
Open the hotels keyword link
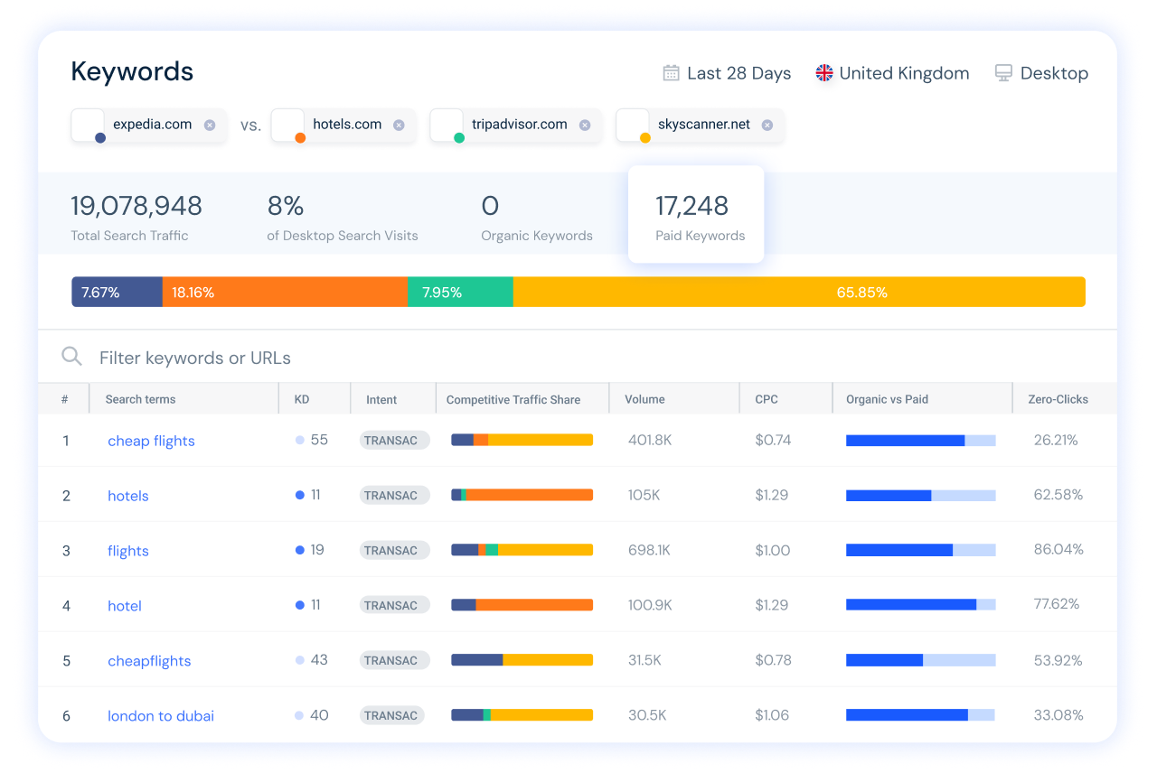[128, 496]
